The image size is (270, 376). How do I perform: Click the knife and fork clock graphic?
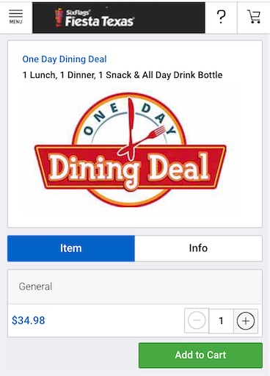pyautogui.click(x=140, y=129)
